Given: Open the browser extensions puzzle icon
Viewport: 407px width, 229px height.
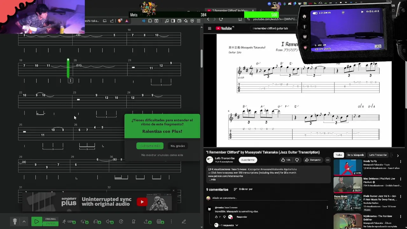Looking at the screenshot, I should pyautogui.click(x=150, y=21).
